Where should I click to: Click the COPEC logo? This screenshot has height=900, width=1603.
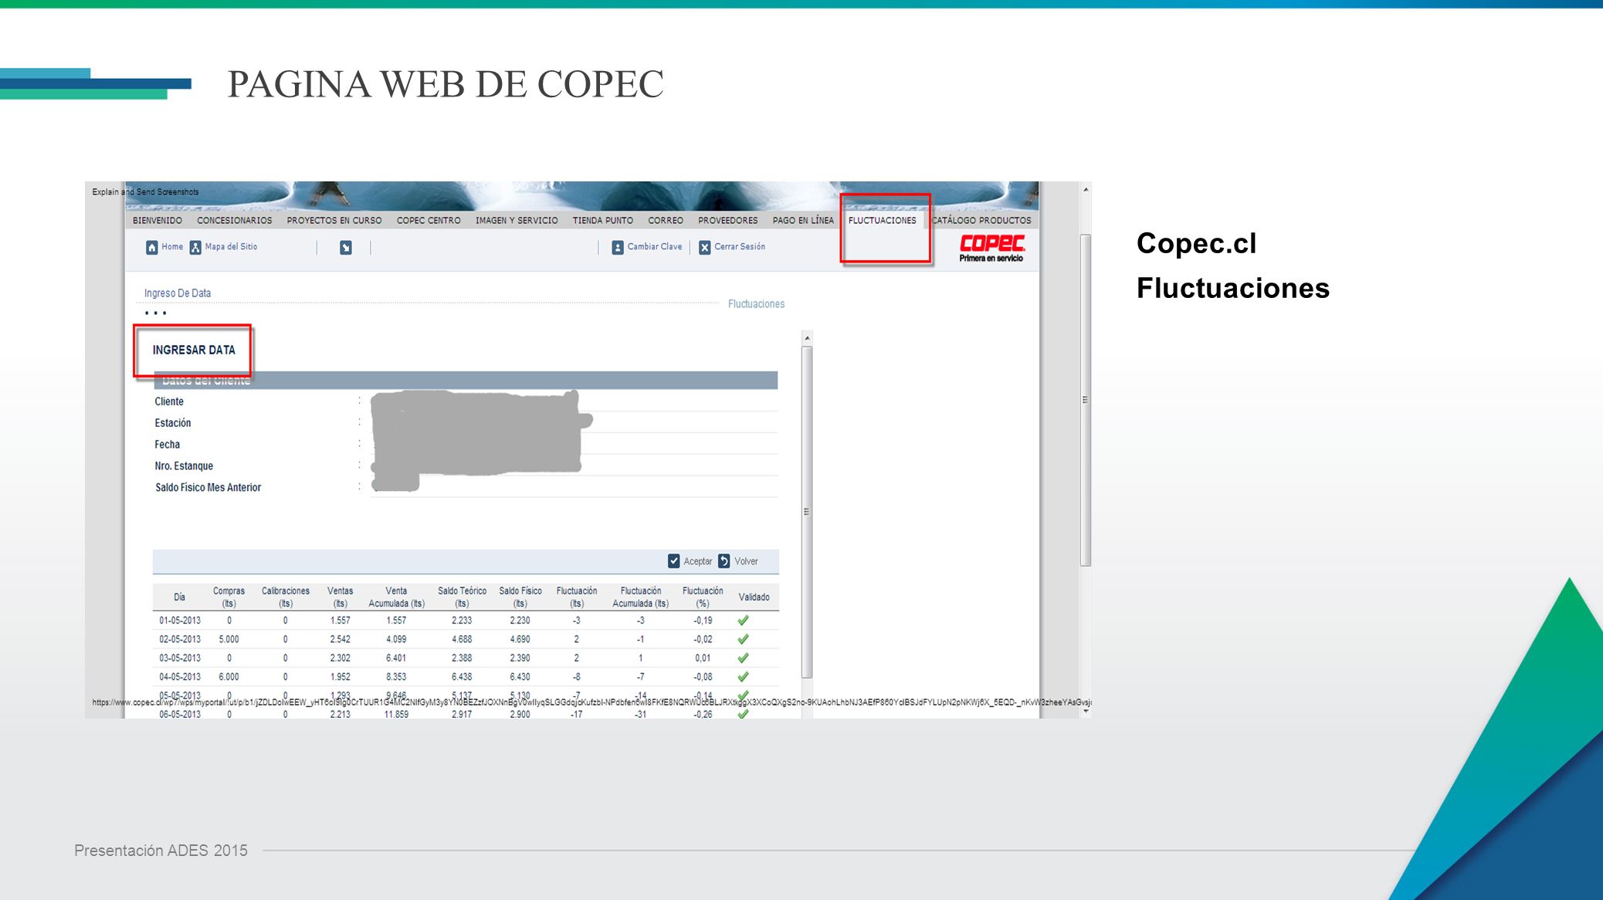(991, 248)
